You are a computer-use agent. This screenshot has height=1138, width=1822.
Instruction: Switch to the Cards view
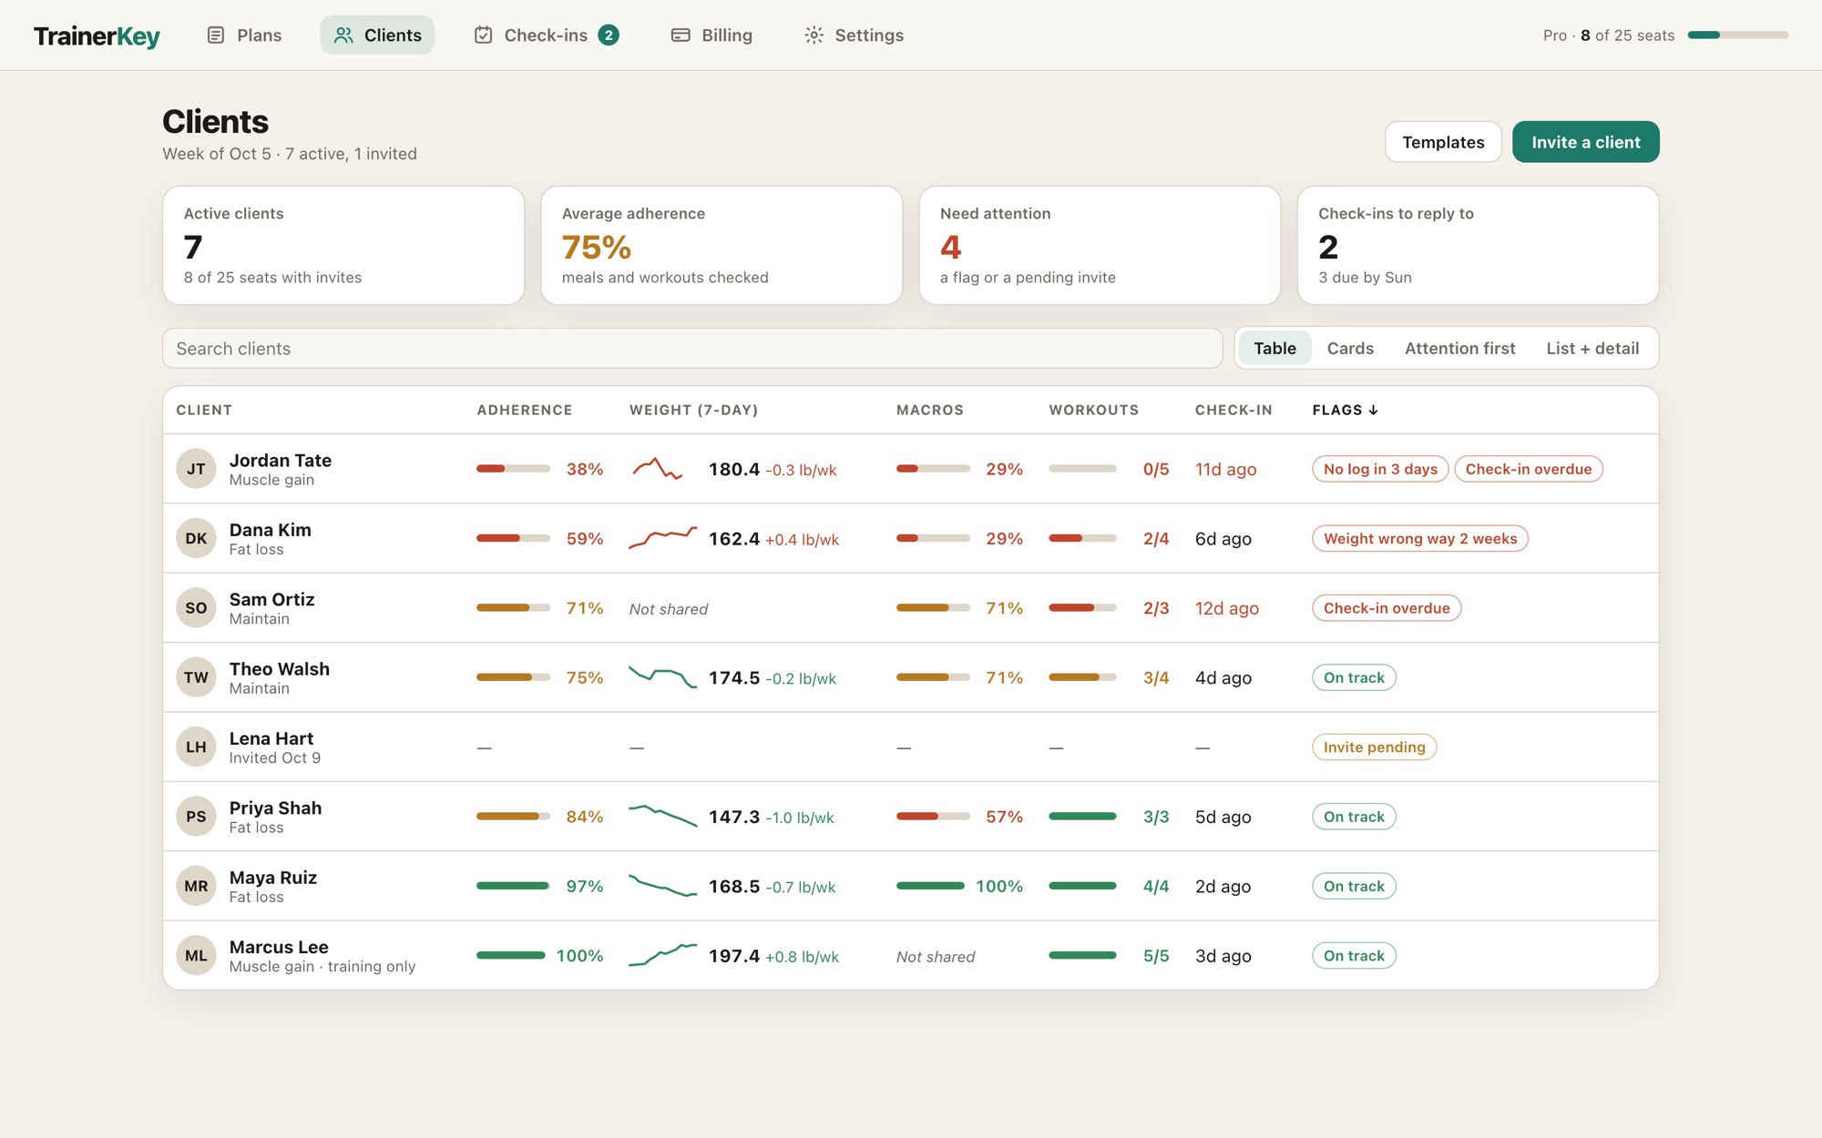pos(1350,349)
